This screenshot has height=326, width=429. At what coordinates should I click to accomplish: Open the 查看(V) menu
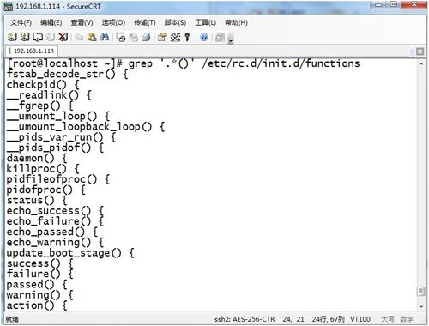tap(82, 22)
